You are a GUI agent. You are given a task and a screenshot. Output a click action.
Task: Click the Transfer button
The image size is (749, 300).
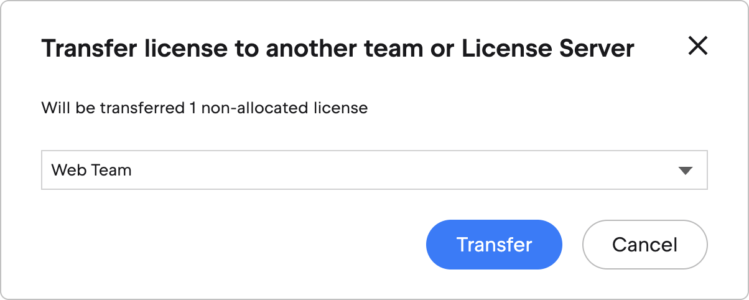pyautogui.click(x=494, y=245)
